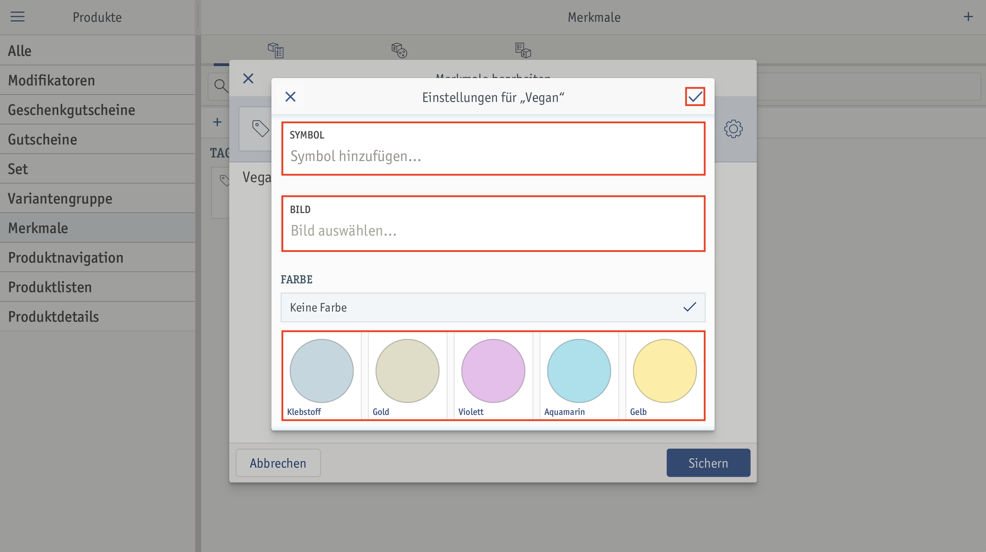Open Produktnavigation in the sidebar
Screen dimensions: 986x552
click(x=98, y=257)
